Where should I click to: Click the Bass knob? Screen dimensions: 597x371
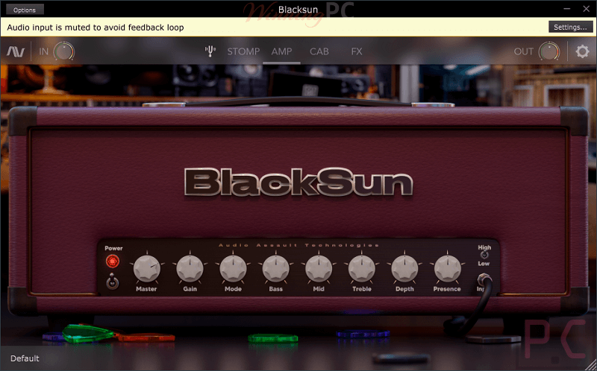coord(275,269)
